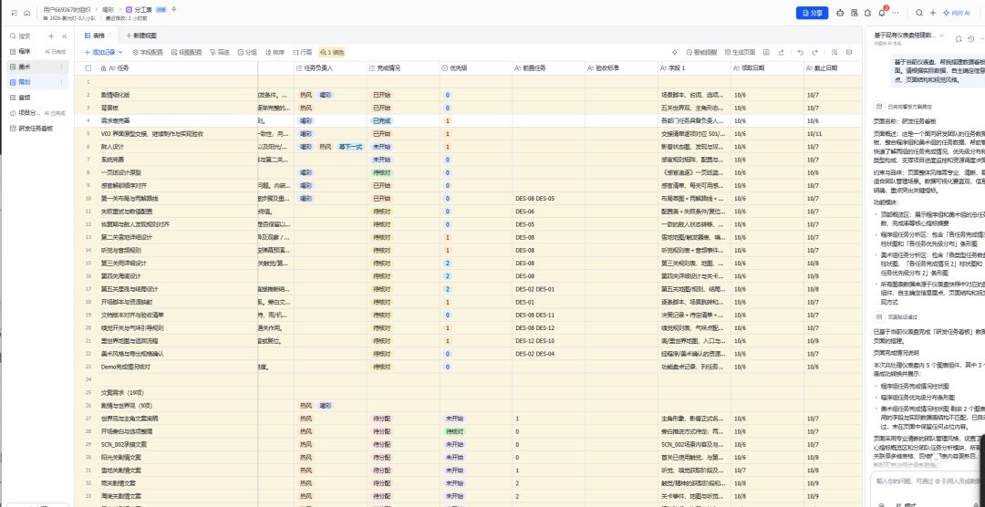Click the blue 分享 button
Viewport: 985px width, 507px height.
point(813,13)
